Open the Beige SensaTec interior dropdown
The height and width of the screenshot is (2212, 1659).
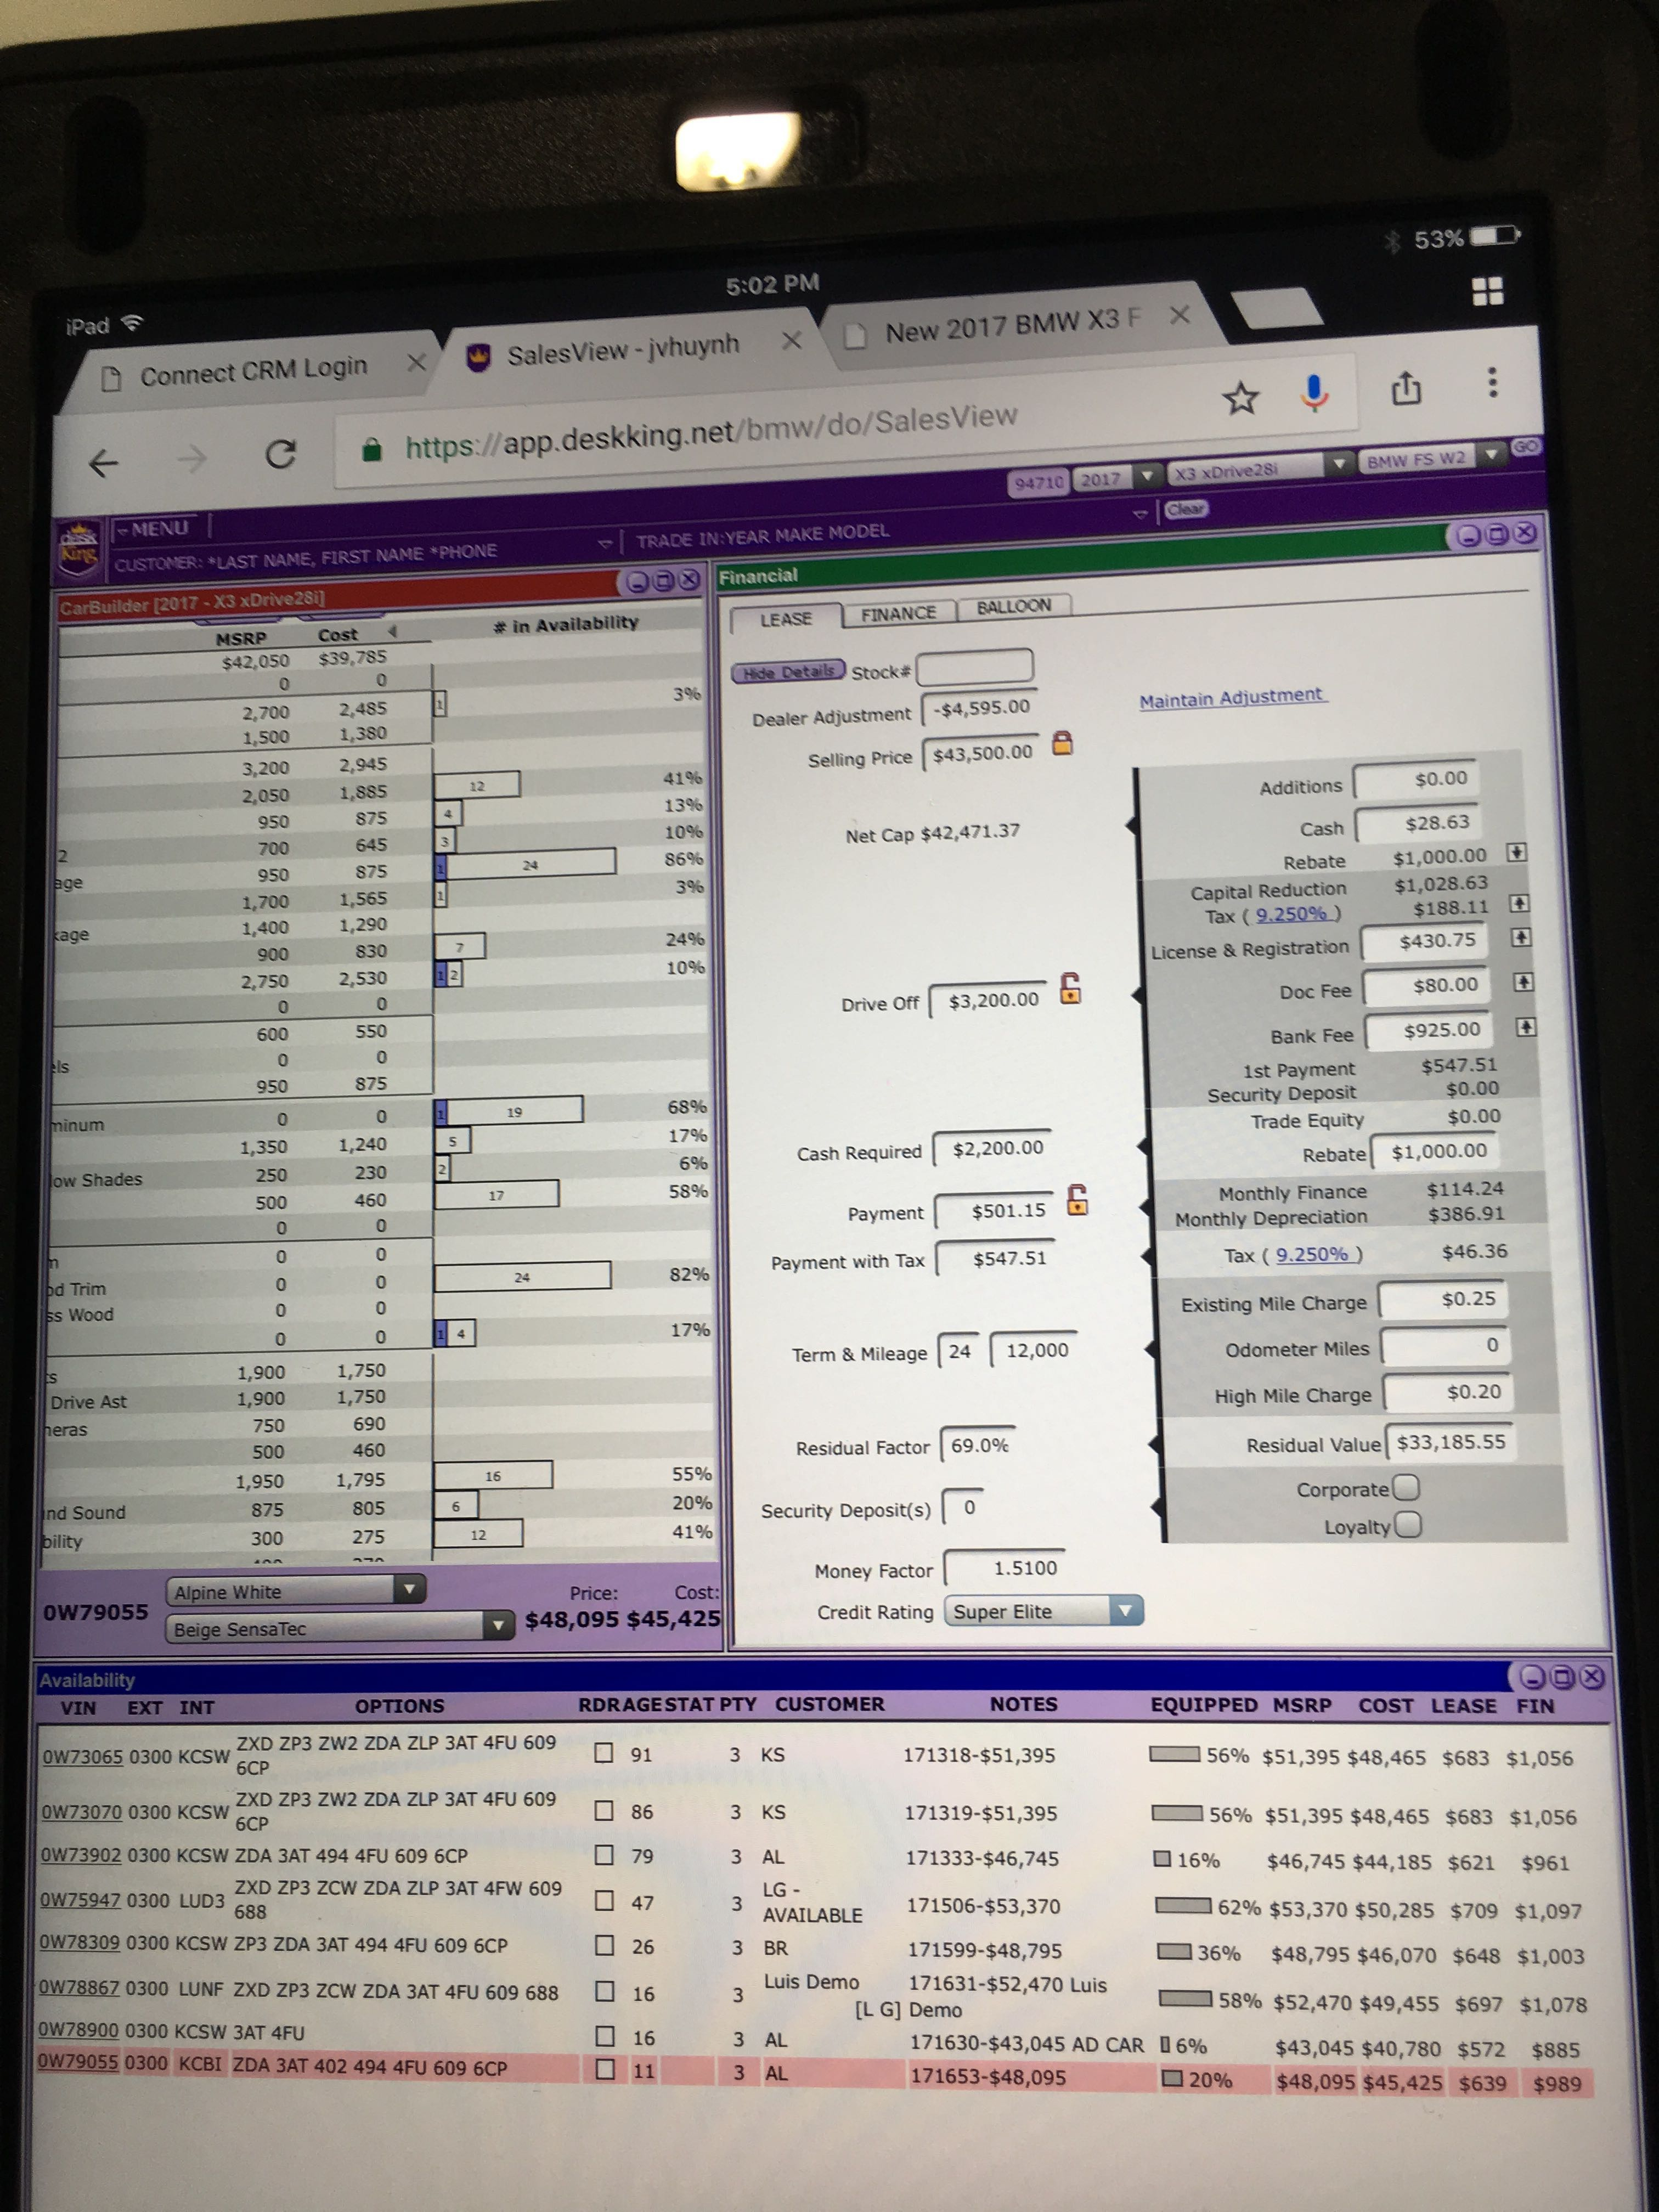point(339,1627)
